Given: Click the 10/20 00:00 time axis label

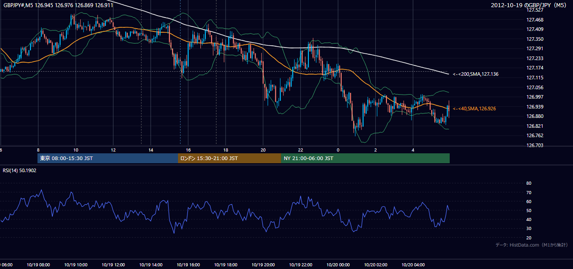Looking at the screenshot, I should tap(339, 265).
